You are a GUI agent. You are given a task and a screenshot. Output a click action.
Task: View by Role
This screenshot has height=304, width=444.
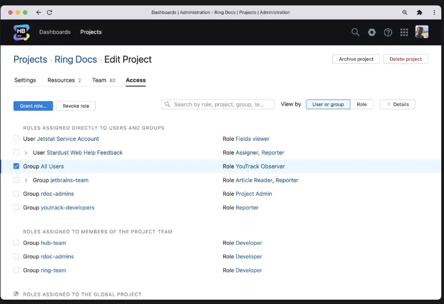[362, 104]
